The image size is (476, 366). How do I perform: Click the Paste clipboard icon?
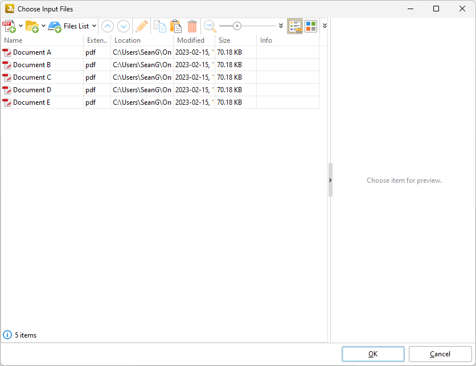pos(176,26)
